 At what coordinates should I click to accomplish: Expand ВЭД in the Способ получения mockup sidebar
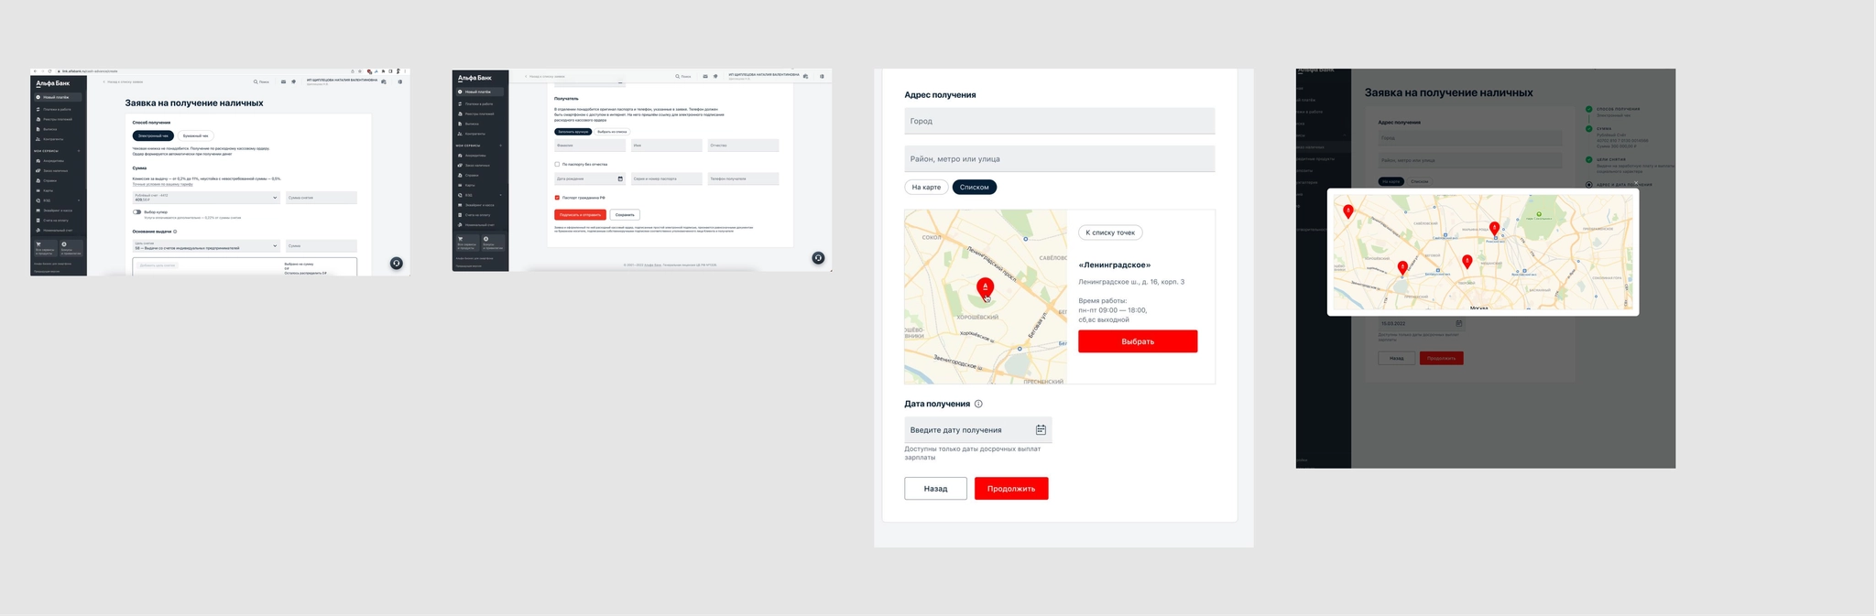[x=79, y=200]
